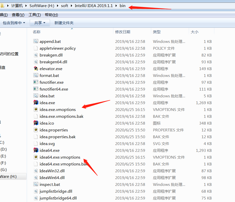Expand breadcrumb arrow after 计算机

tap(26, 6)
